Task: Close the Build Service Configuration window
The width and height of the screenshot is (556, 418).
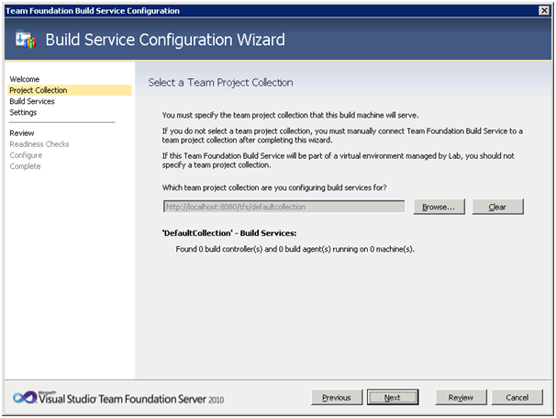Action: click(x=544, y=11)
